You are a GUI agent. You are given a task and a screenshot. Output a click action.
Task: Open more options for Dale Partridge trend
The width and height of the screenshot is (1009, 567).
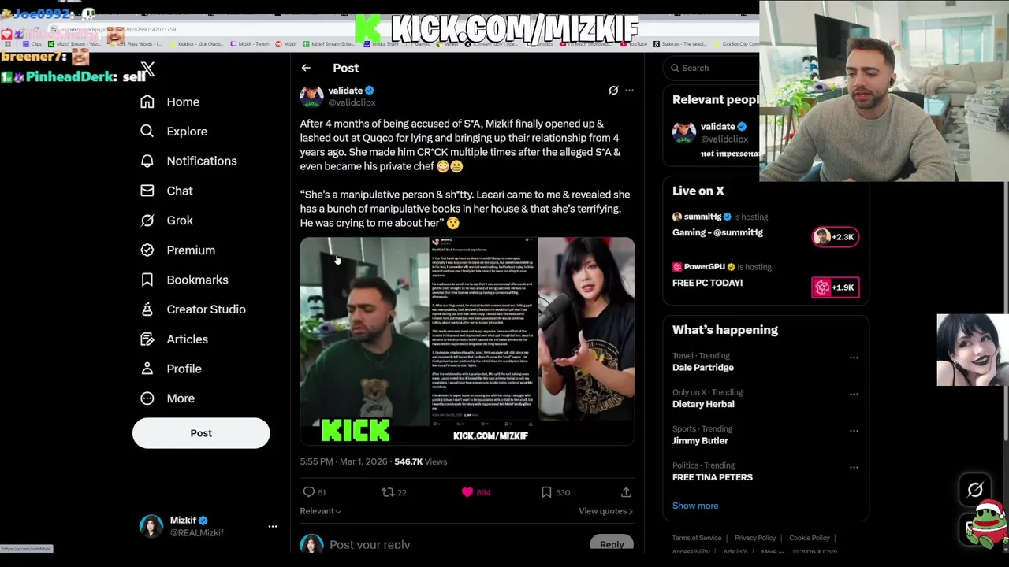click(x=854, y=358)
